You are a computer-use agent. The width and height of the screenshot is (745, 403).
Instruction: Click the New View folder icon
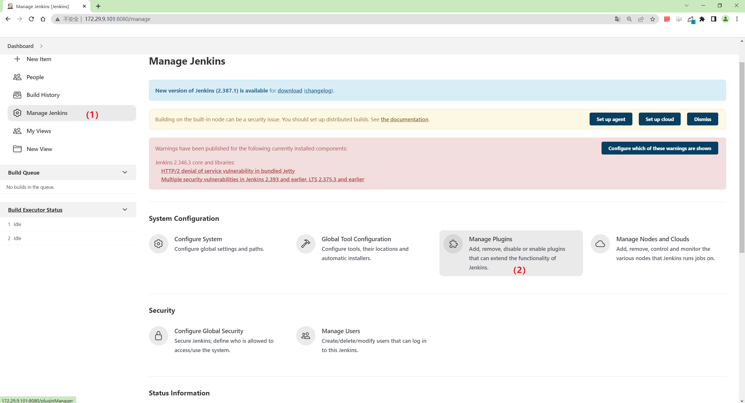point(17,149)
